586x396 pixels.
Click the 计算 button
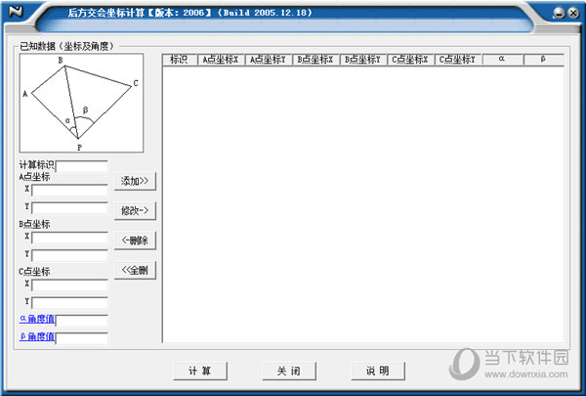199,371
